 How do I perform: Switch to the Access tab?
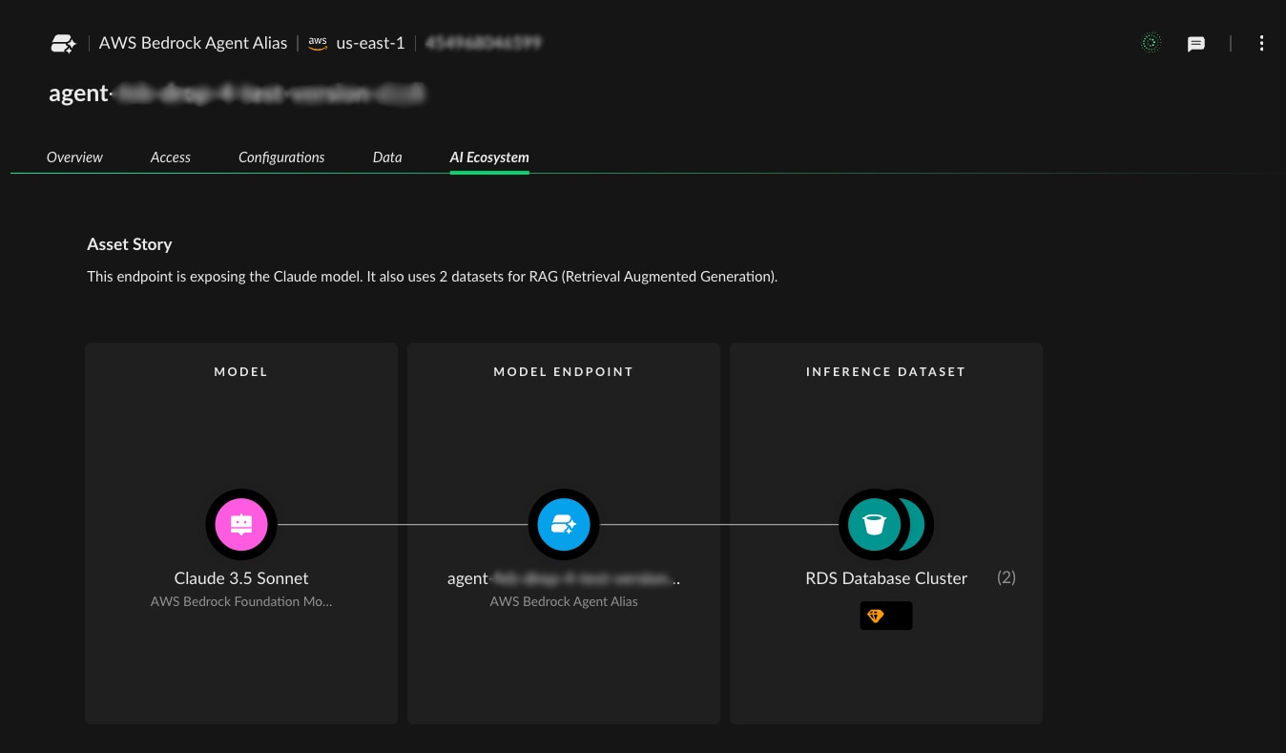tap(171, 157)
